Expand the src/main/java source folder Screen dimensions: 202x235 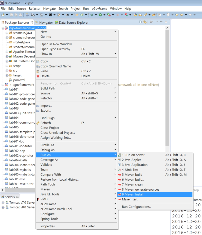pyautogui.click(x=7, y=33)
